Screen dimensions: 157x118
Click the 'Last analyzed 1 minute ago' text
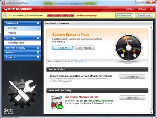point(61,61)
